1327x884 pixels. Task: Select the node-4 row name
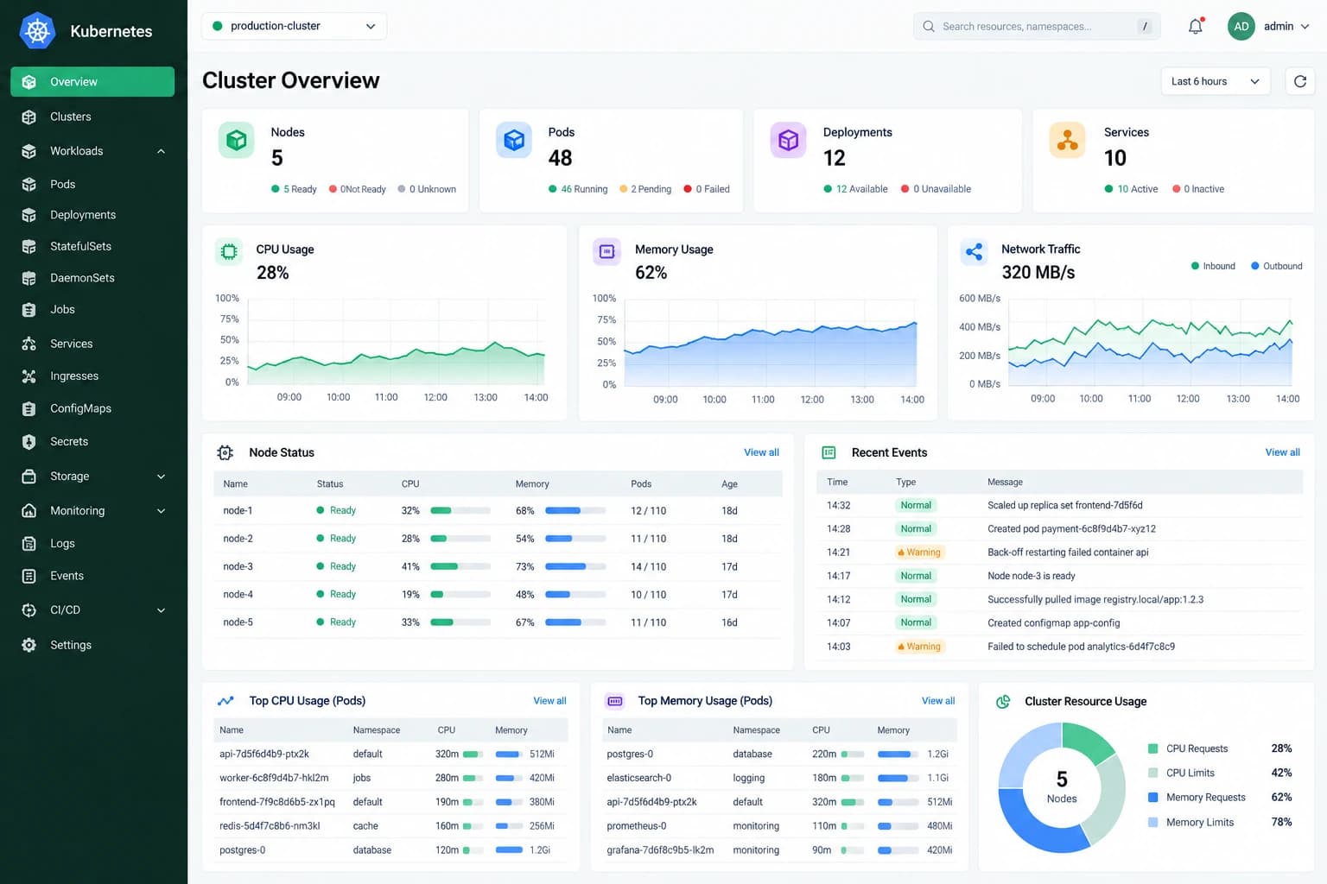pyautogui.click(x=238, y=594)
